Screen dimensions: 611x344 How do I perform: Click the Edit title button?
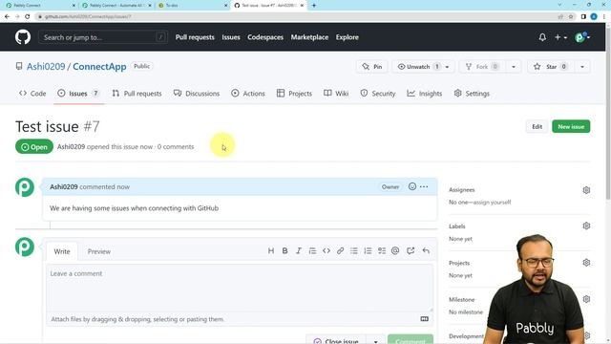(537, 126)
